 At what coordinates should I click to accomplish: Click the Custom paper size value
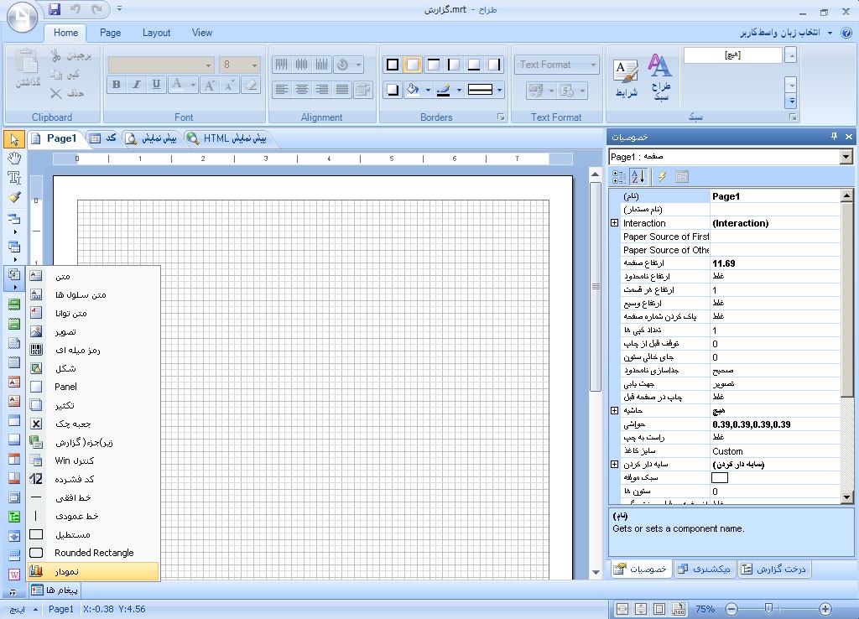coord(775,451)
